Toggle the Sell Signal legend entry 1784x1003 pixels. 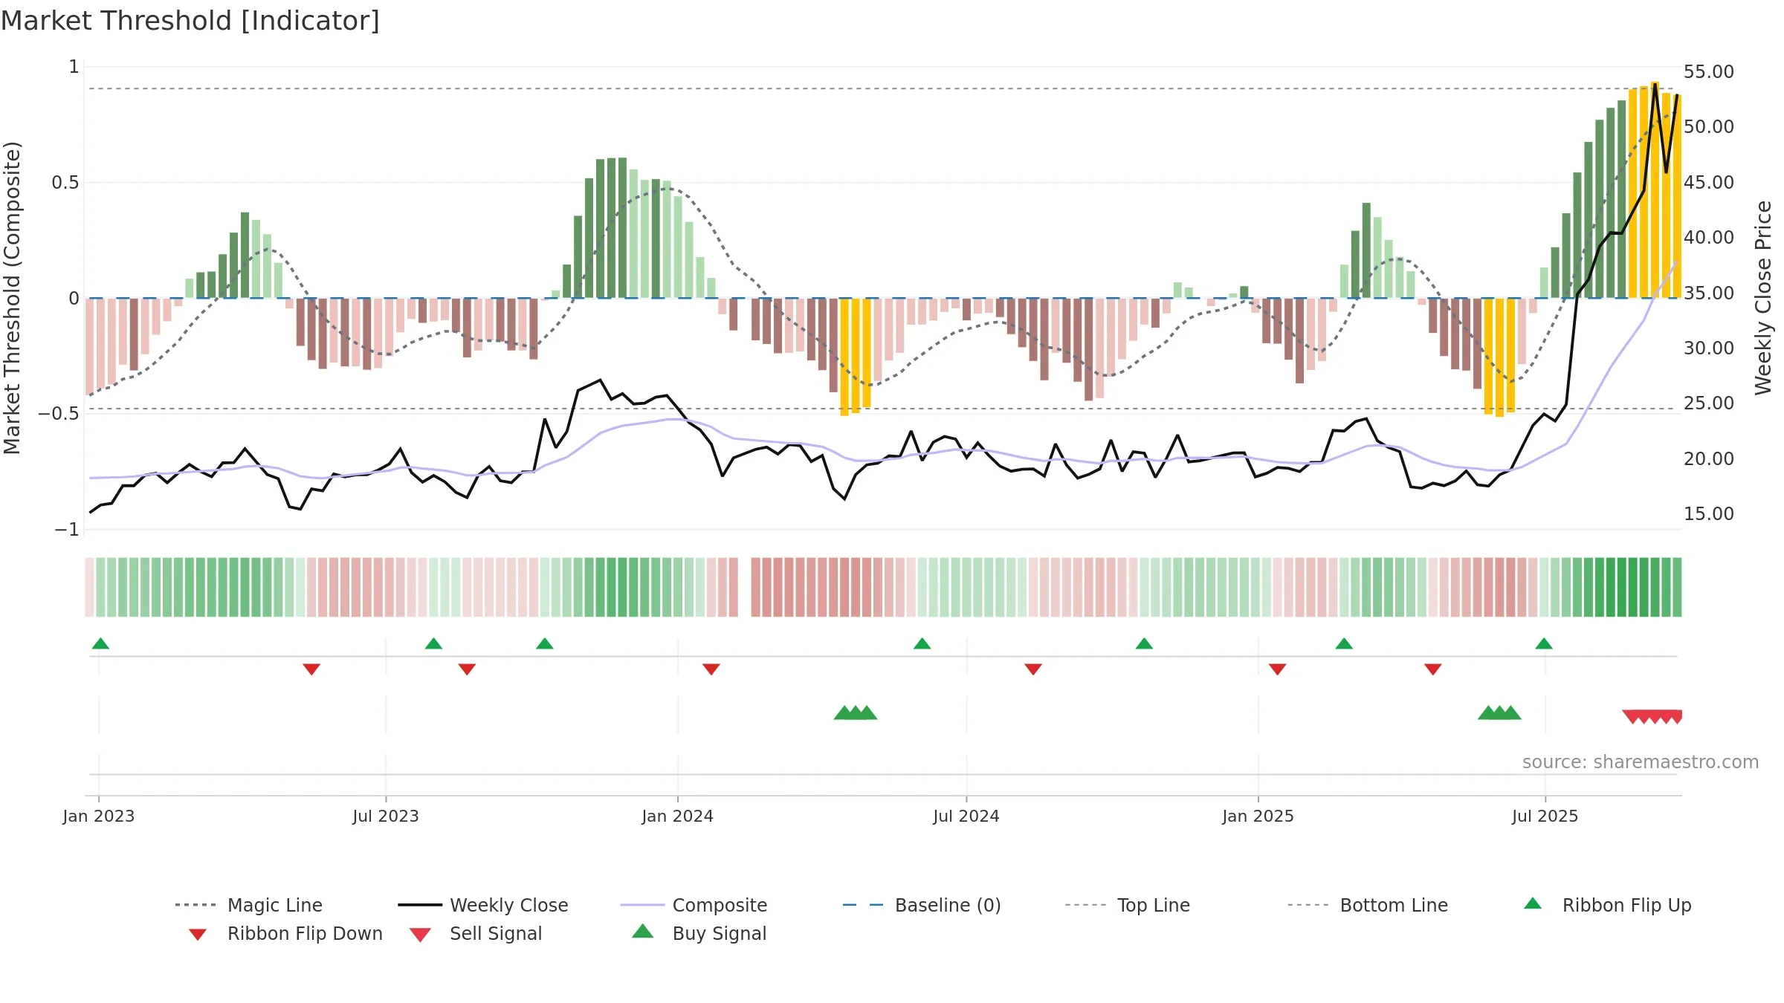click(476, 933)
